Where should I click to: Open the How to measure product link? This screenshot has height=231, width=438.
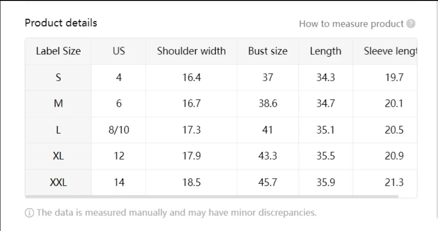coord(351,24)
